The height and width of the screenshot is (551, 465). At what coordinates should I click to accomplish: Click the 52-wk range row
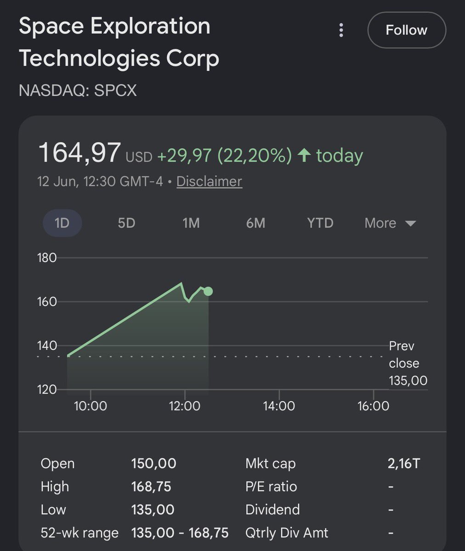click(x=135, y=533)
